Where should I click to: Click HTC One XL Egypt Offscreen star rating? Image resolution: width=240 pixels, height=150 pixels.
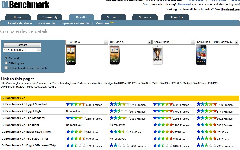119,146
